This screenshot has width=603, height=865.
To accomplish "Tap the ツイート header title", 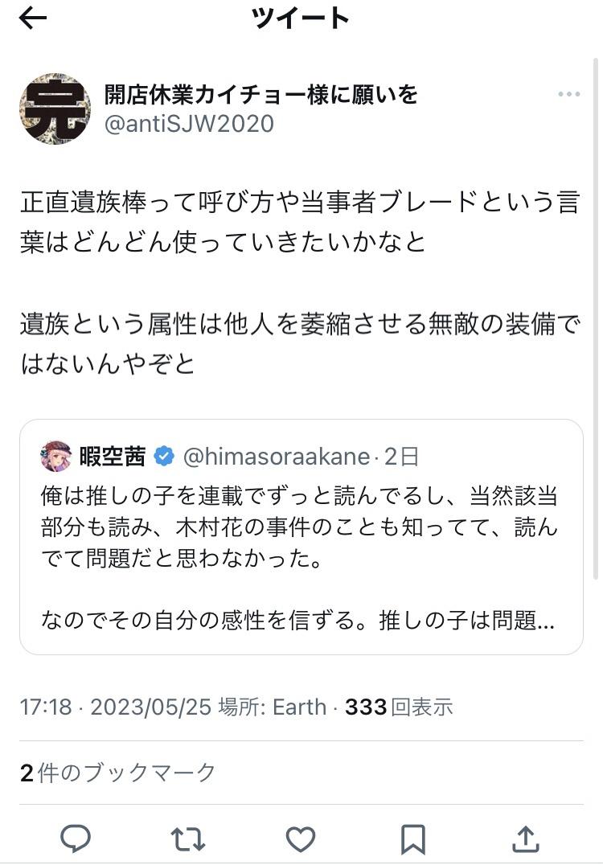I will point(301,18).
